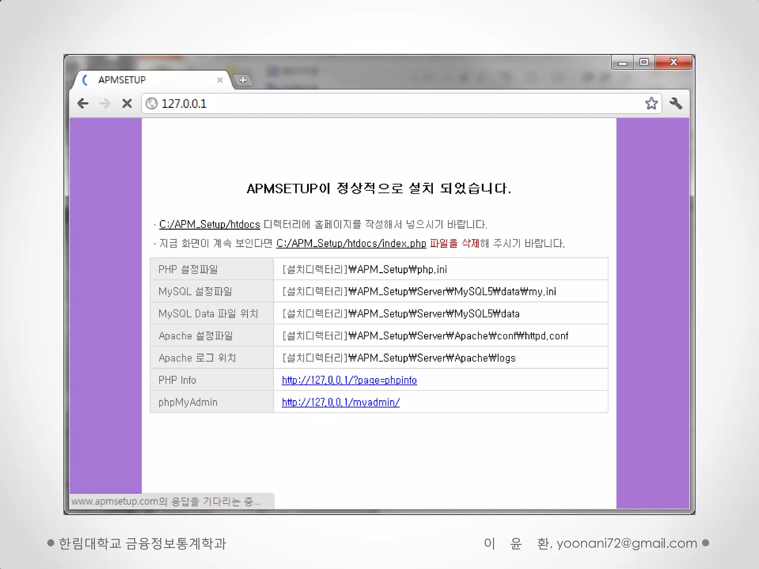The width and height of the screenshot is (759, 569).
Task: Click the 'MySQL Data 파일 위치' row label
Action: coord(208,314)
